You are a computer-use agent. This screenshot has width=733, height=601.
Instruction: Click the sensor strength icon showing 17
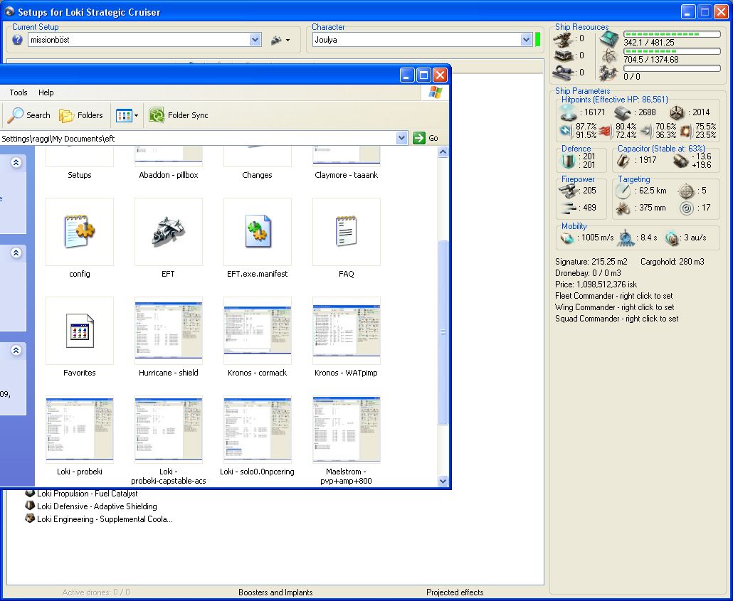pos(686,208)
